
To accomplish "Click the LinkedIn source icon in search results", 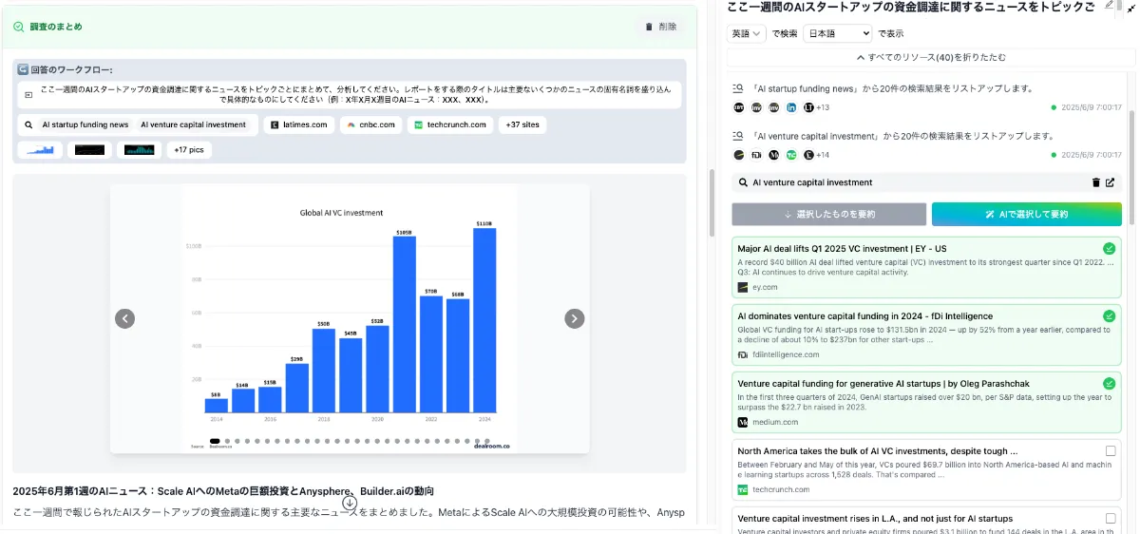I will click(791, 107).
